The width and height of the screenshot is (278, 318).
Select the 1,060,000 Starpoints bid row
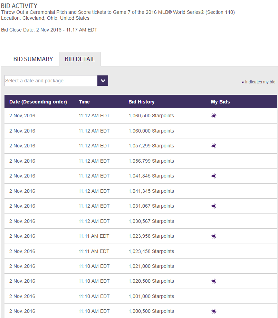[x=141, y=131]
